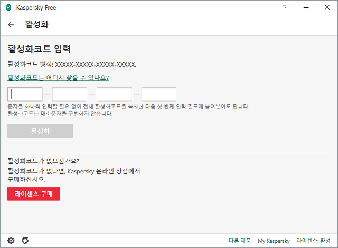Close the Kaspersky Free window
Screen dimensions: 338x248
pyautogui.click(x=327, y=7)
